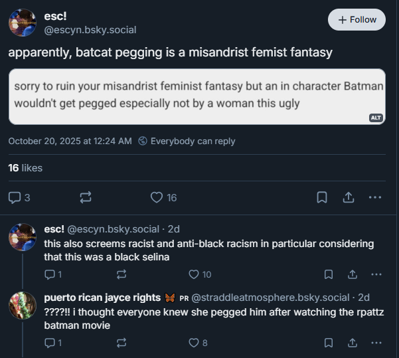
Task: View the list of 16 likes
Action: (x=25, y=168)
